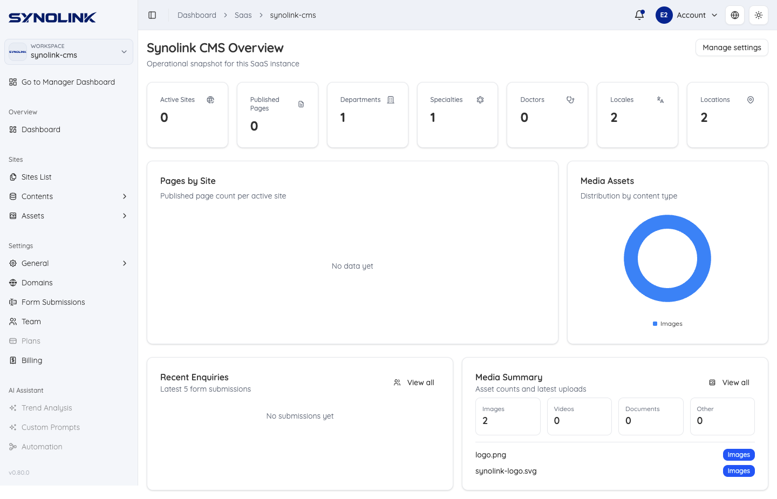Click the Team people icon
This screenshot has height=499, width=777.
[13, 322]
